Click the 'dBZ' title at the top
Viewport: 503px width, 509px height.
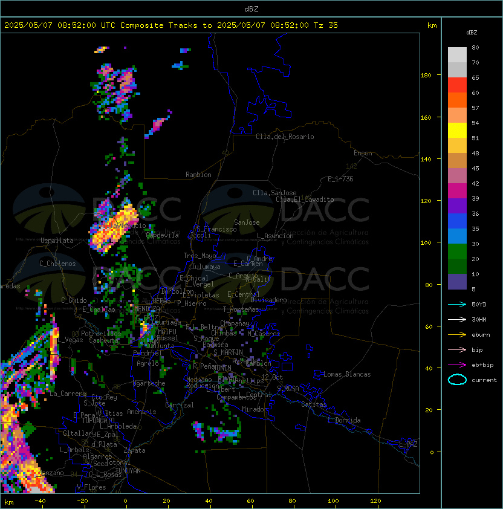[251, 9]
